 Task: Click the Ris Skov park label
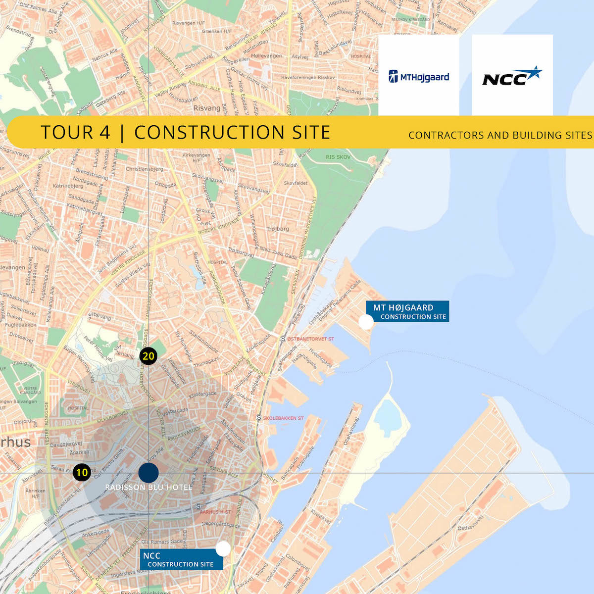point(338,157)
